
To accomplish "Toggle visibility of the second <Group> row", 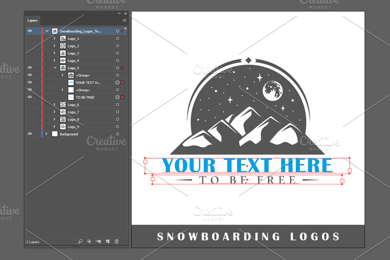I will [x=30, y=90].
